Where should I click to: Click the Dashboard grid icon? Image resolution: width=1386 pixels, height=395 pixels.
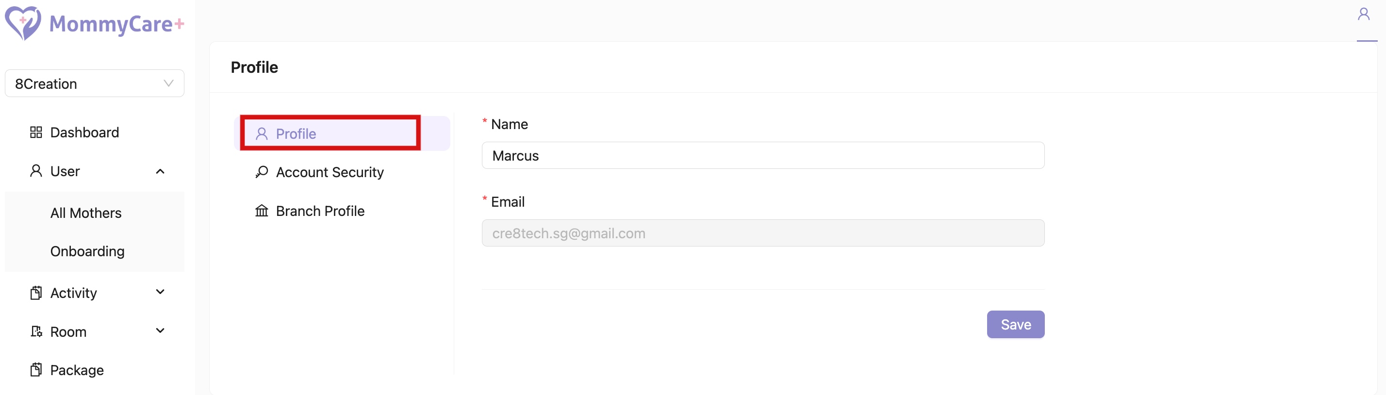tap(36, 132)
